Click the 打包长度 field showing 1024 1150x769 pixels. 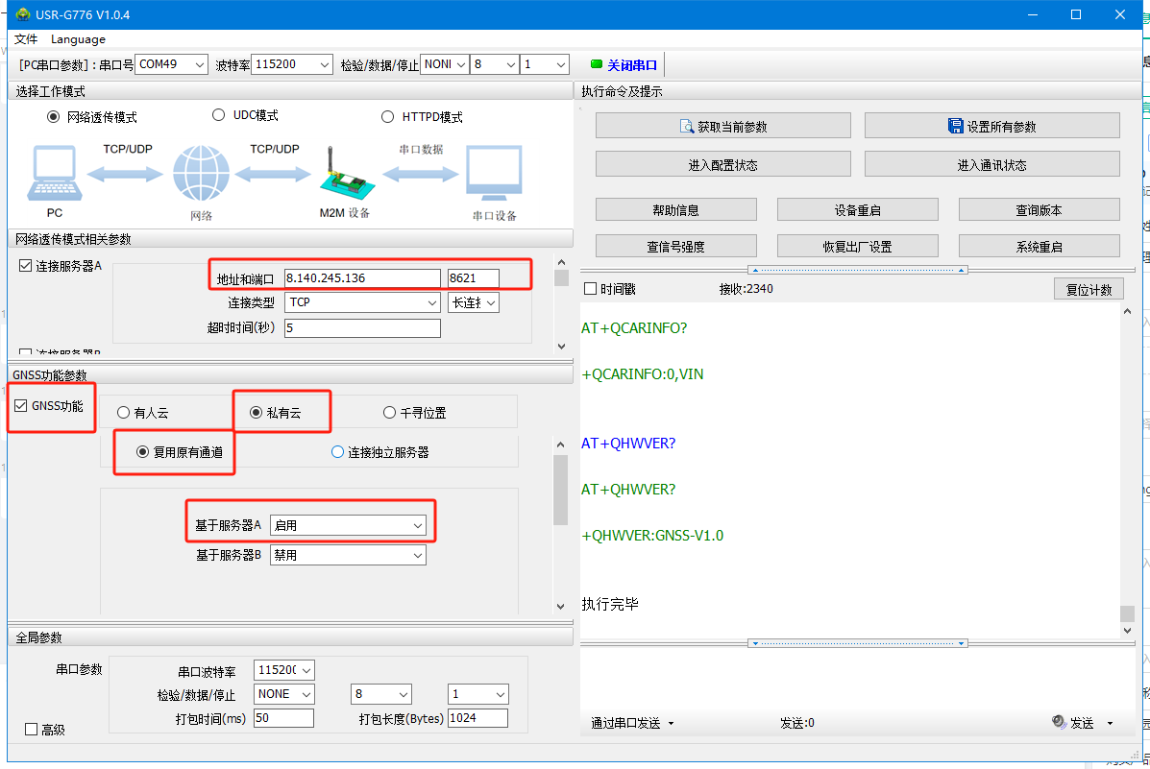pos(478,718)
